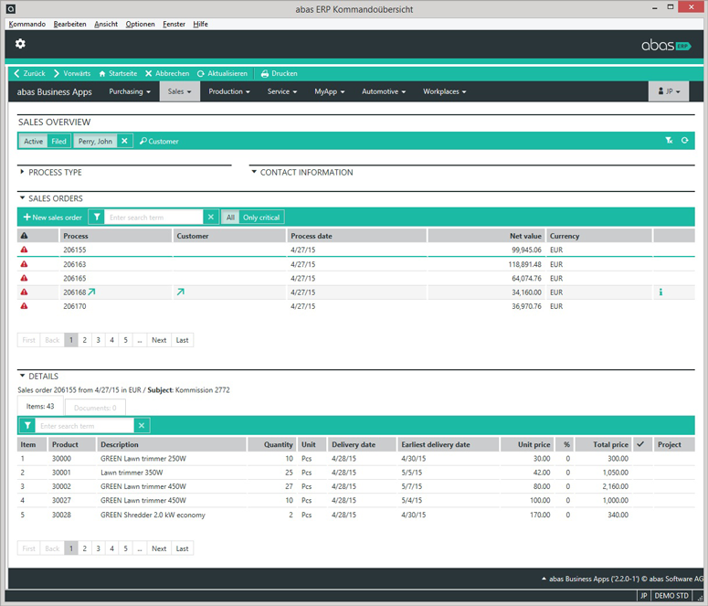The width and height of the screenshot is (708, 606).
Task: Create a New sales order
Action: [52, 217]
